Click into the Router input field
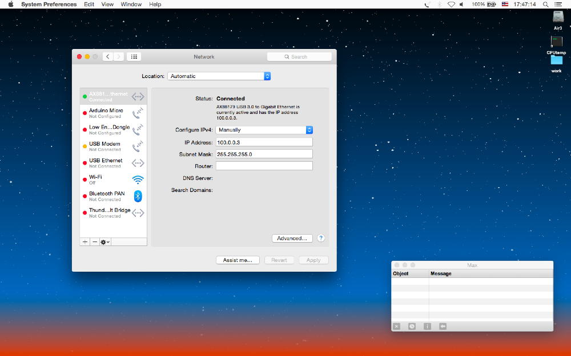Image resolution: width=571 pixels, height=356 pixels. pyautogui.click(x=264, y=166)
